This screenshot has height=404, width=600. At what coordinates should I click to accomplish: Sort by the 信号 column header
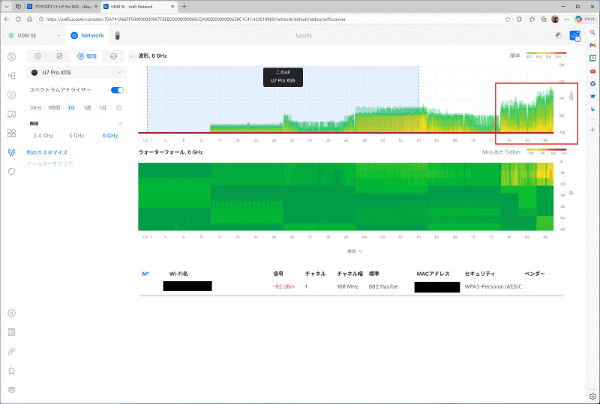pyautogui.click(x=278, y=274)
